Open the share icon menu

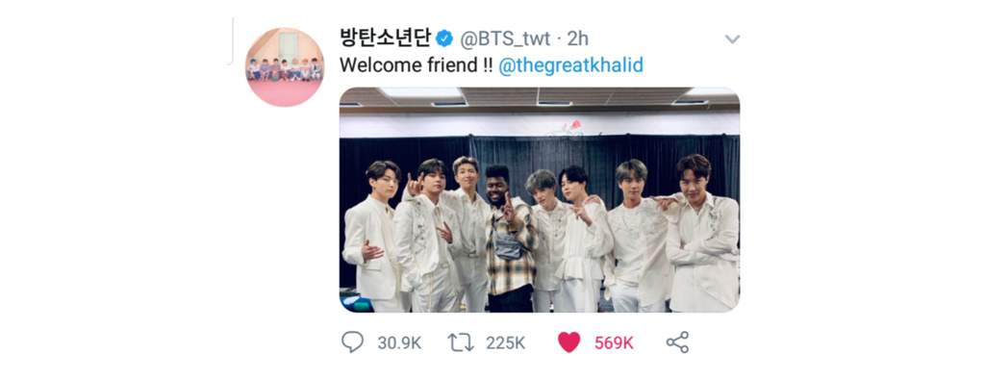pos(677,341)
